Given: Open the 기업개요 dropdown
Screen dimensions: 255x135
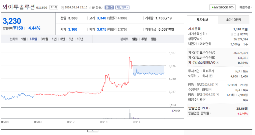Looking at the screenshot, I should tap(122, 7).
